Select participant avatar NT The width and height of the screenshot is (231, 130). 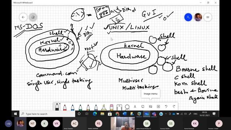click(x=32, y=123)
